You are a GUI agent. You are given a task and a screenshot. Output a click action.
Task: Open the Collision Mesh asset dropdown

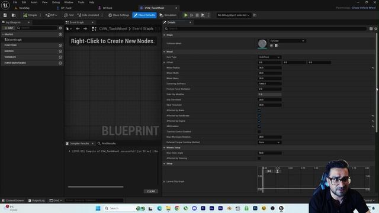[287, 41]
